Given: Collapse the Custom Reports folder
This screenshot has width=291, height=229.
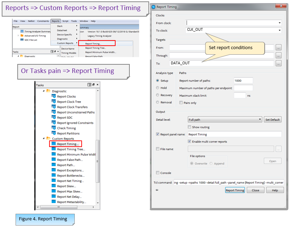Looking at the screenshot, I should (44, 139).
